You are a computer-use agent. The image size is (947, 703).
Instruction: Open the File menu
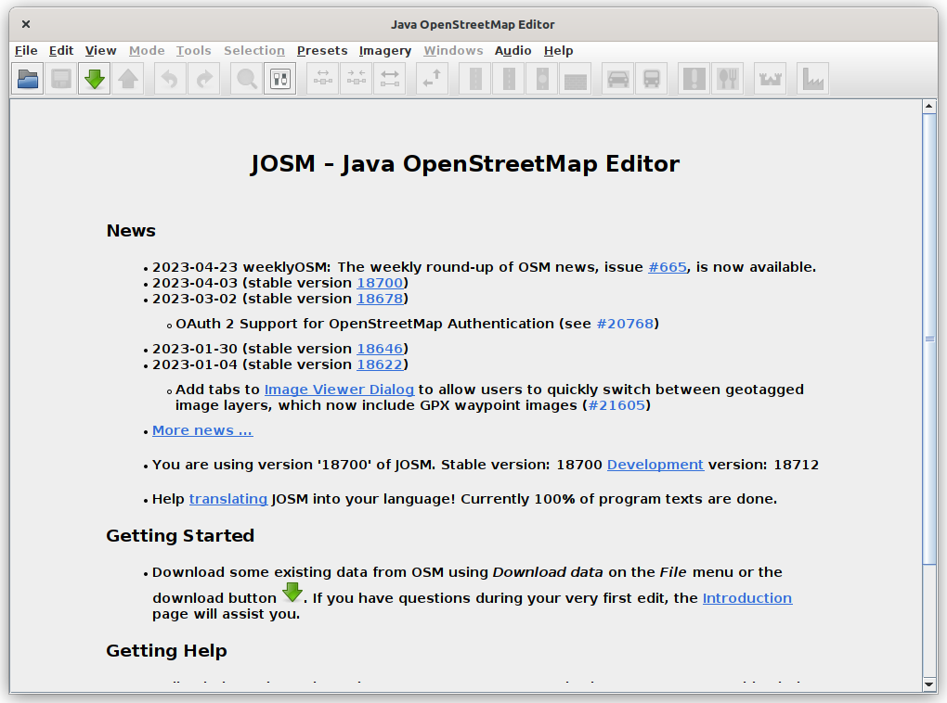coord(26,51)
